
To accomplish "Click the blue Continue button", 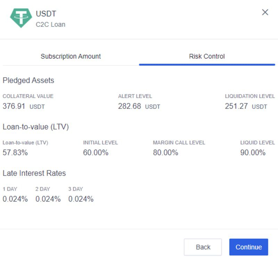I will (248, 247).
